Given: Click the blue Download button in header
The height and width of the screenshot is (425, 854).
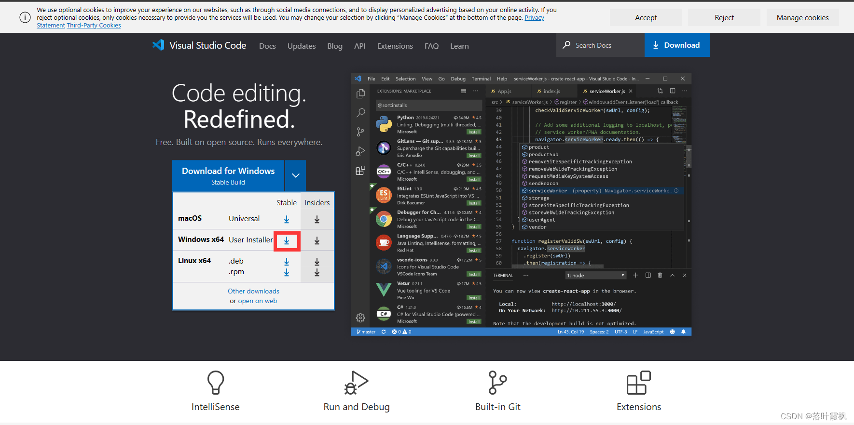Looking at the screenshot, I should point(677,45).
